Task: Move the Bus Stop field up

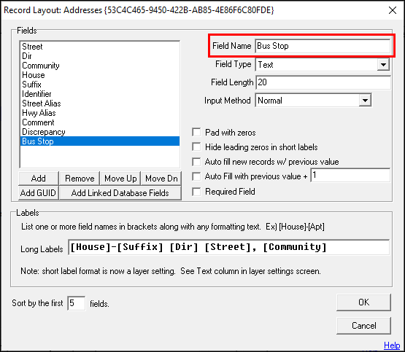Action: 120,179
